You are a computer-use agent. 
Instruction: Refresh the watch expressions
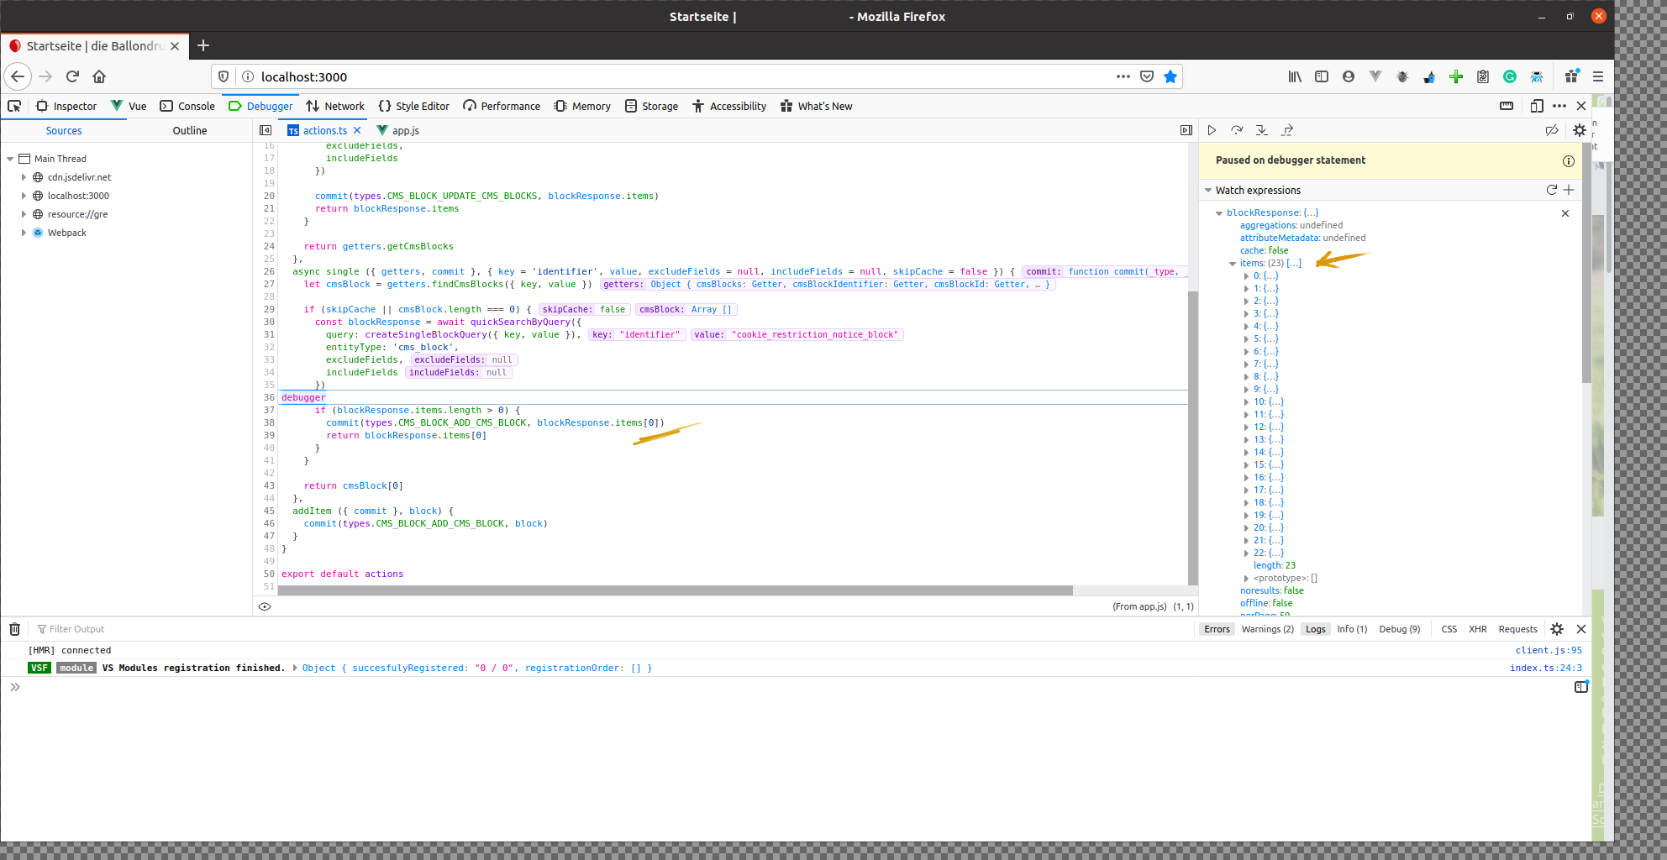pyautogui.click(x=1551, y=190)
